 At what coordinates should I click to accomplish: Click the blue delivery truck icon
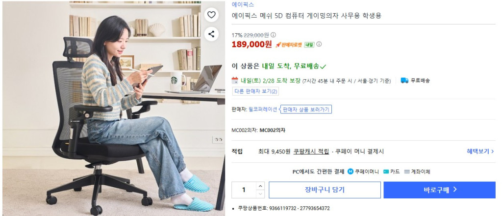[404, 81]
